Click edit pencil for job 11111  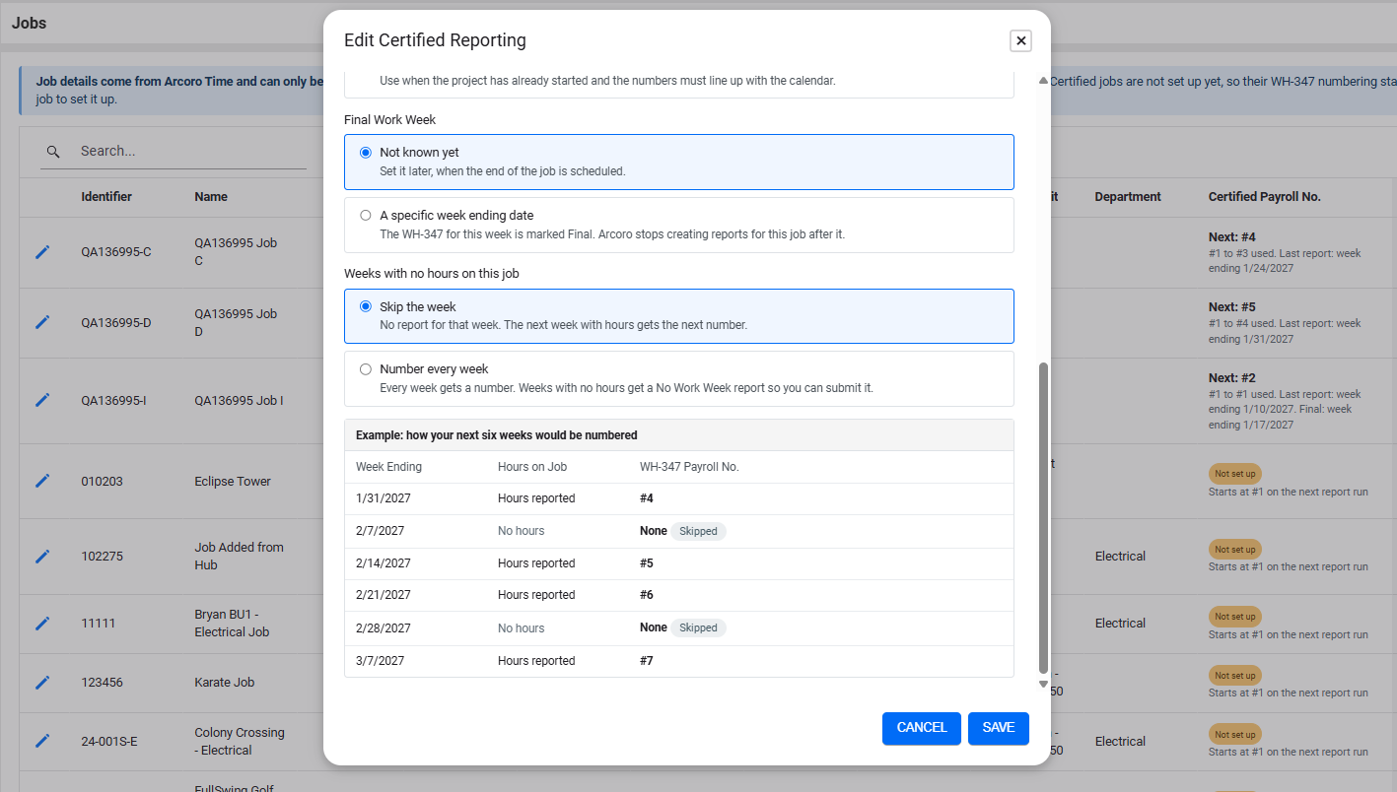(42, 623)
